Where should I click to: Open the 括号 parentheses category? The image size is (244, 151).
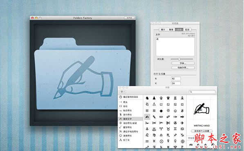click(x=130, y=106)
